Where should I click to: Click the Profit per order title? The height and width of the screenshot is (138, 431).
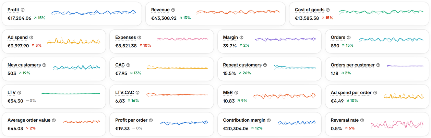[131, 120]
